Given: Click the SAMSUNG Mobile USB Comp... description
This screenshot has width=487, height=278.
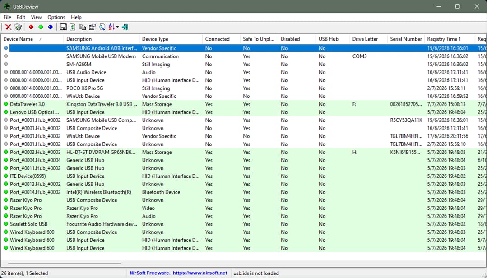Looking at the screenshot, I should tap(101, 120).
